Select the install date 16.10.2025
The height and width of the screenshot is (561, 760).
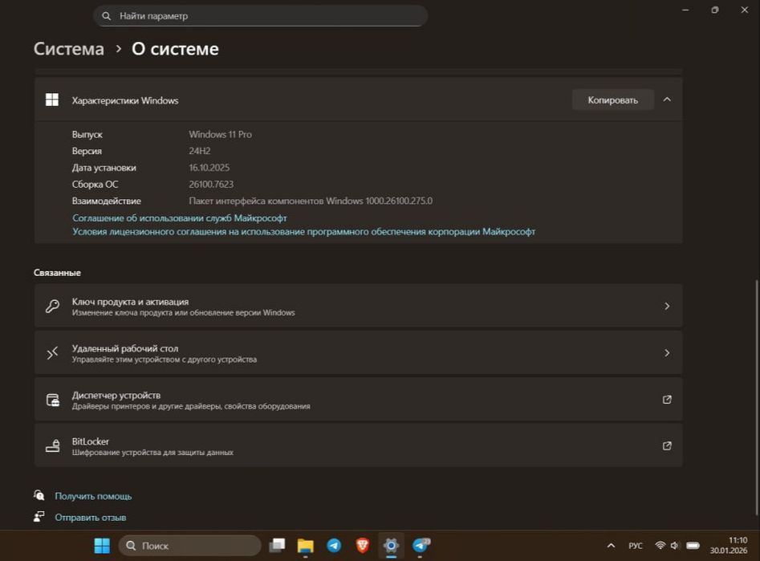209,167
